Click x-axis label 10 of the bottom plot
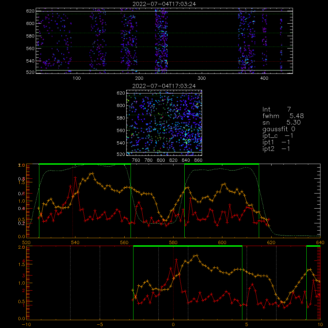This screenshot has height=328, width=328. tap(320, 325)
